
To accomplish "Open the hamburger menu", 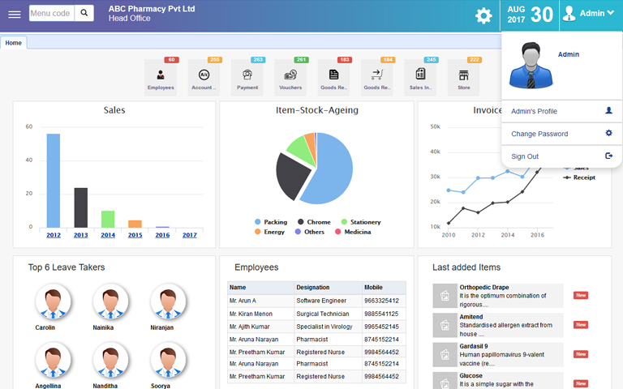I will (x=15, y=15).
